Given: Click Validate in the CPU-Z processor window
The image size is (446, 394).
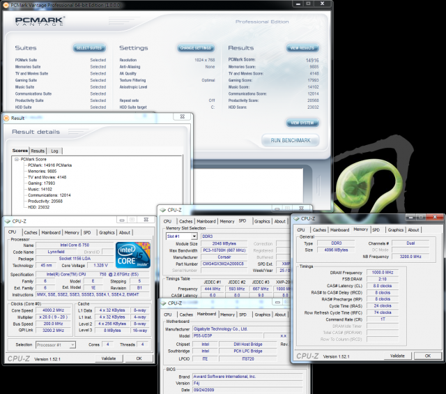Looking at the screenshot, I should point(109,358).
